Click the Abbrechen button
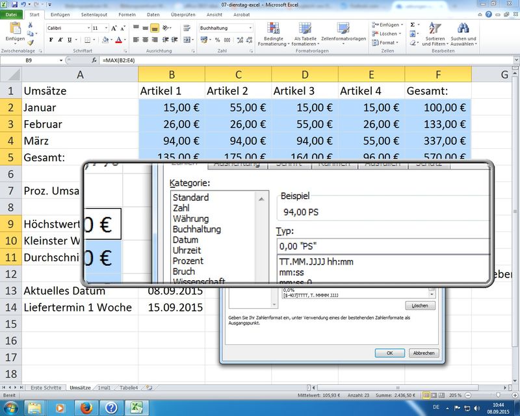Screen dimensions: 520x416 (x=424, y=353)
